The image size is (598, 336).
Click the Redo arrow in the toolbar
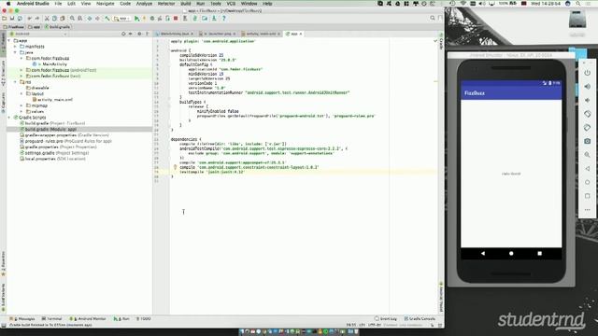37,19
